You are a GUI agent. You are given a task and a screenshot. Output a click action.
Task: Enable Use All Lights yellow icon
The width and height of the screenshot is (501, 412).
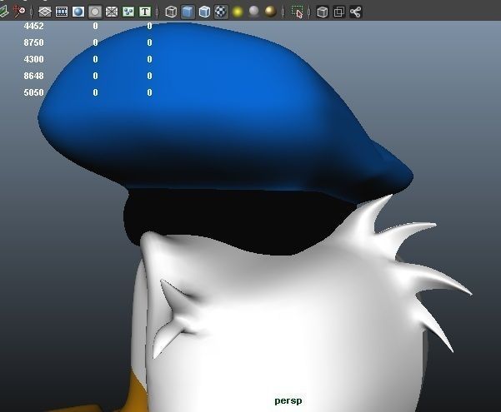tap(238, 12)
